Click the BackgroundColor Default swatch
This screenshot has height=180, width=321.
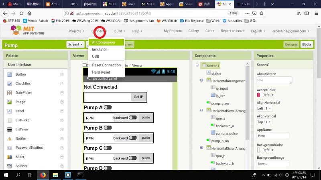pyautogui.click(x=258, y=150)
